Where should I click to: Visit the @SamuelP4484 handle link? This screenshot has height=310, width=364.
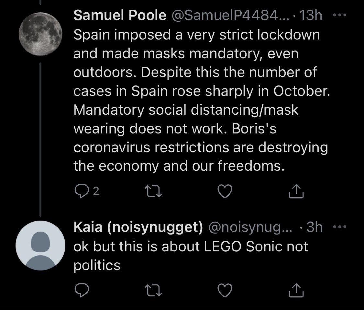point(230,15)
